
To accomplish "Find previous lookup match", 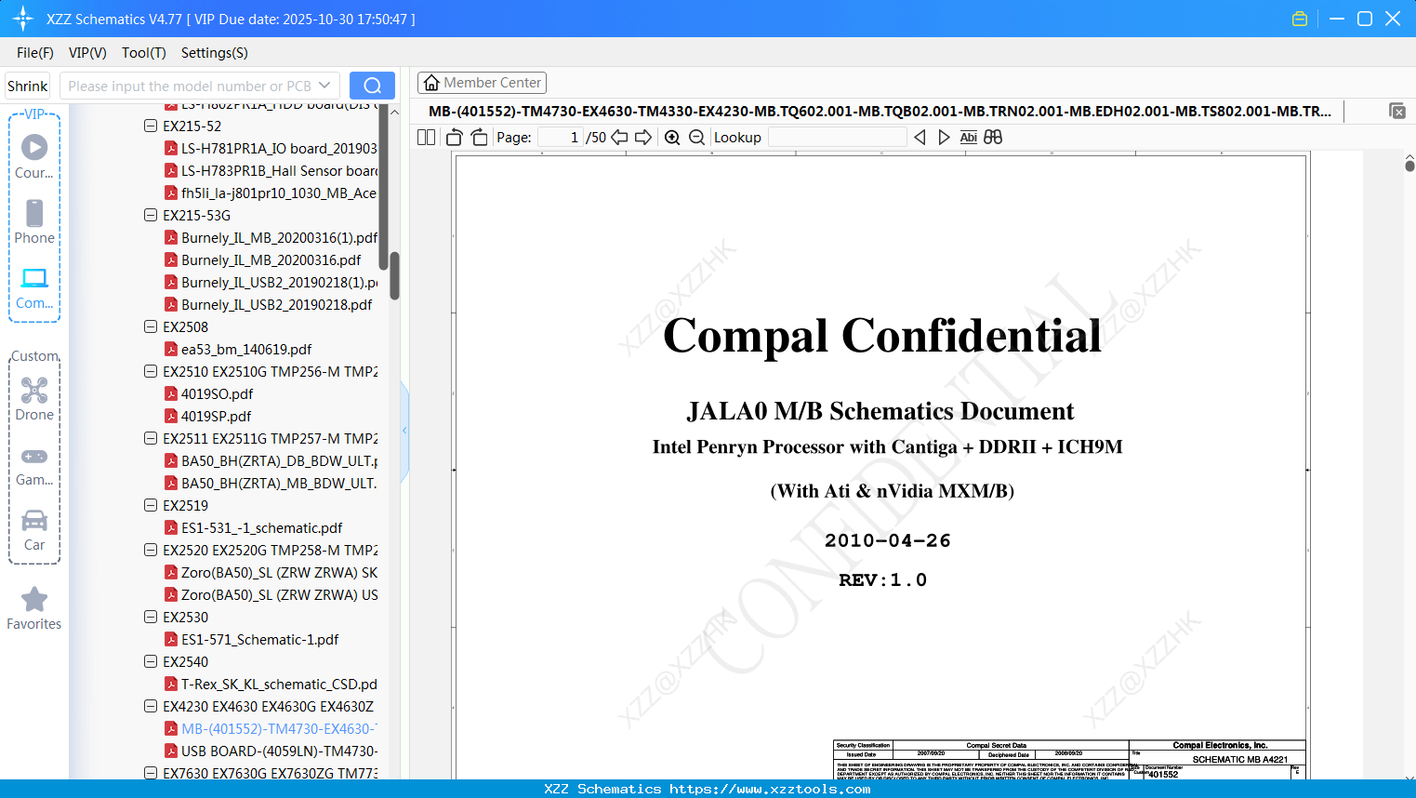I will (x=920, y=138).
